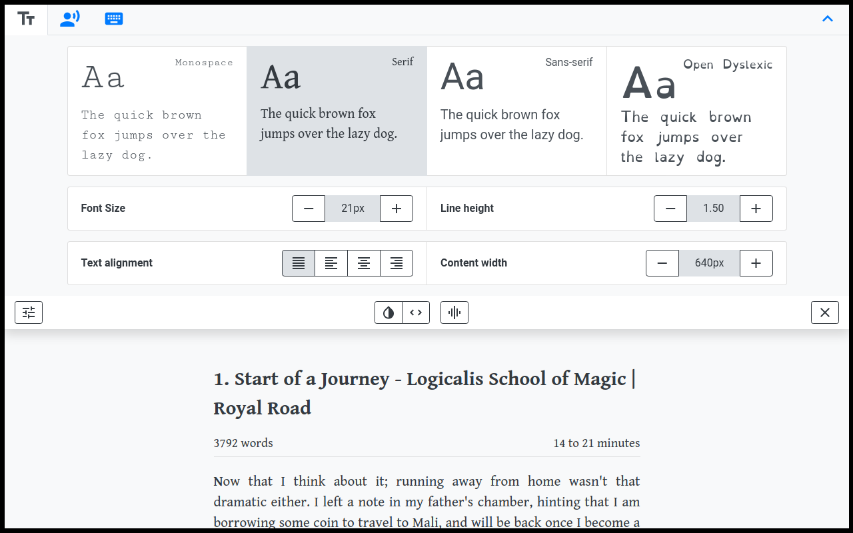Increase the content width
The image size is (853, 533).
(756, 263)
